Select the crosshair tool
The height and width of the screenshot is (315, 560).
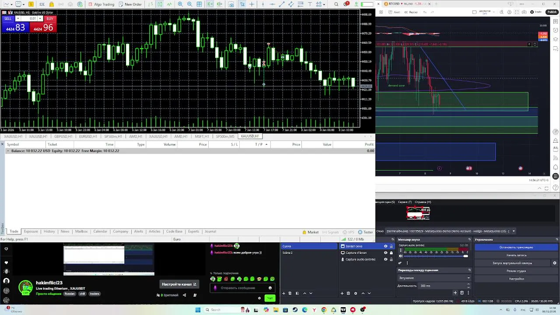252,4
